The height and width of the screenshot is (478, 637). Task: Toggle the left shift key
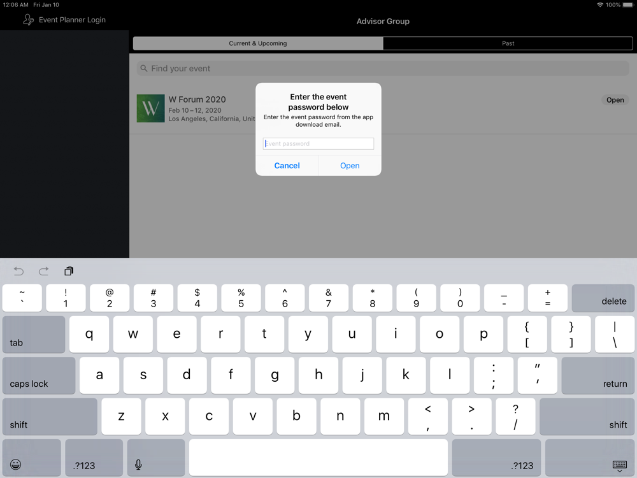pos(50,417)
